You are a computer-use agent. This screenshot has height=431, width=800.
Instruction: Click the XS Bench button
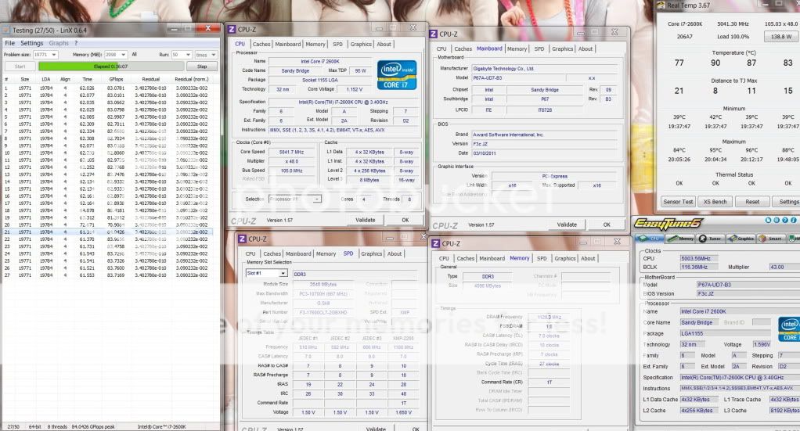715,201
